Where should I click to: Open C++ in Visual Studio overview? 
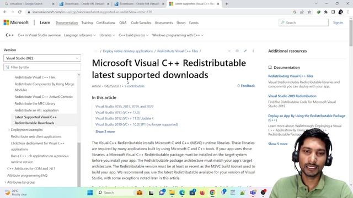[x=39, y=35]
